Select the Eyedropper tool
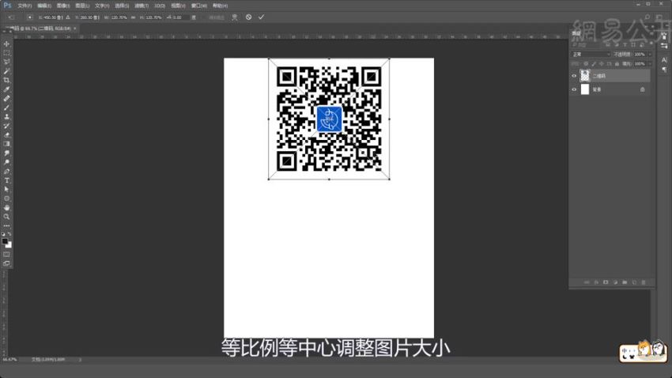This screenshot has height=378, width=672. coord(6,89)
